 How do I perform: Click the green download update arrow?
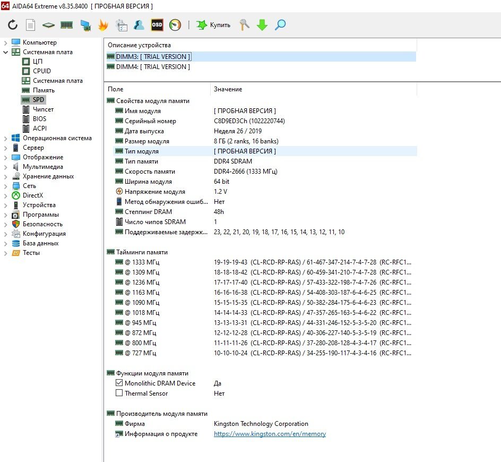point(262,25)
